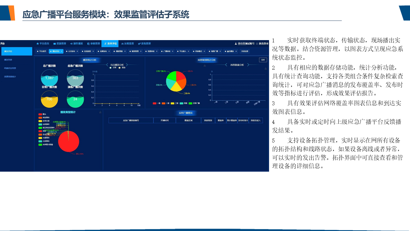Click the gears icon beside 系统管理
The image size is (410, 231).
(x=139, y=44)
